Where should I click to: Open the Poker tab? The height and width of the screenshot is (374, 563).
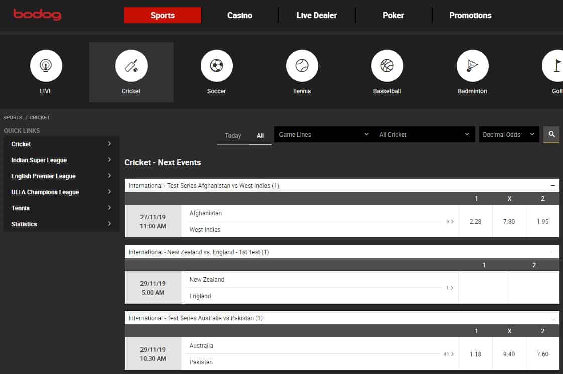coord(393,15)
